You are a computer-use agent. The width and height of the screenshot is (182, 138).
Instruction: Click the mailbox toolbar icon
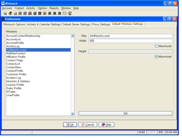click(70, 13)
